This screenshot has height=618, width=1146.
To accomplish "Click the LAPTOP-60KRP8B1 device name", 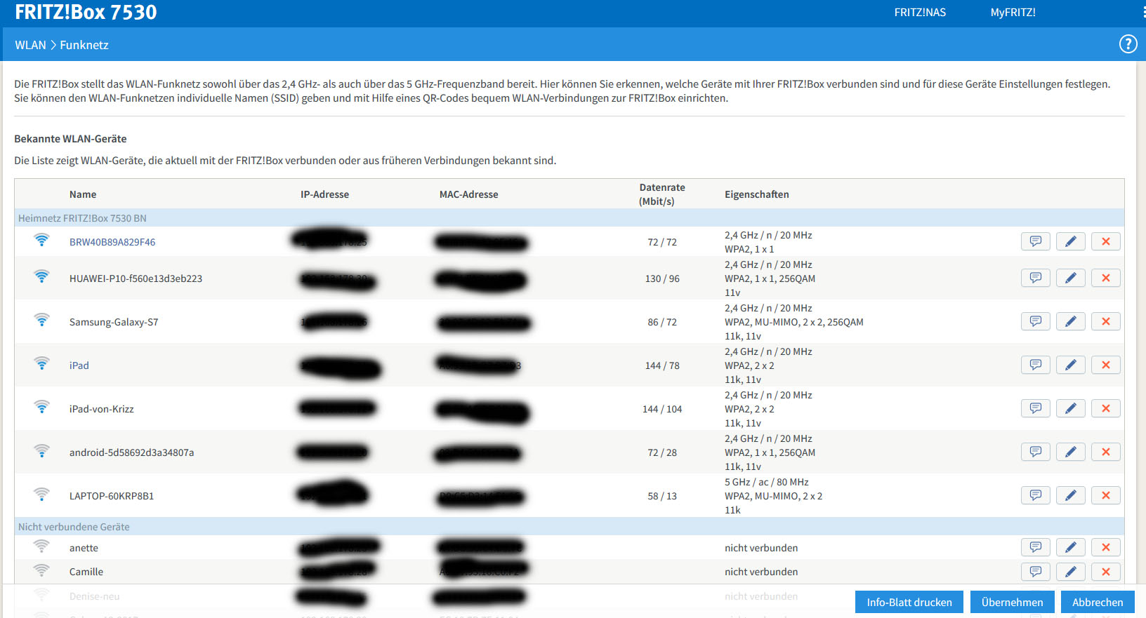I will coord(112,496).
